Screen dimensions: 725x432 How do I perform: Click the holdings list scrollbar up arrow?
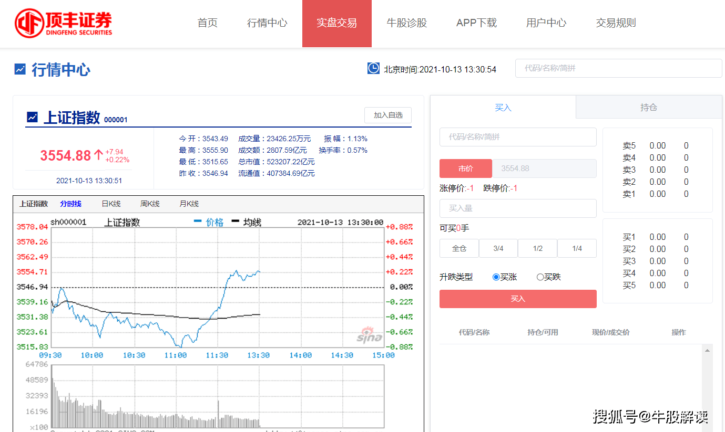[708, 350]
